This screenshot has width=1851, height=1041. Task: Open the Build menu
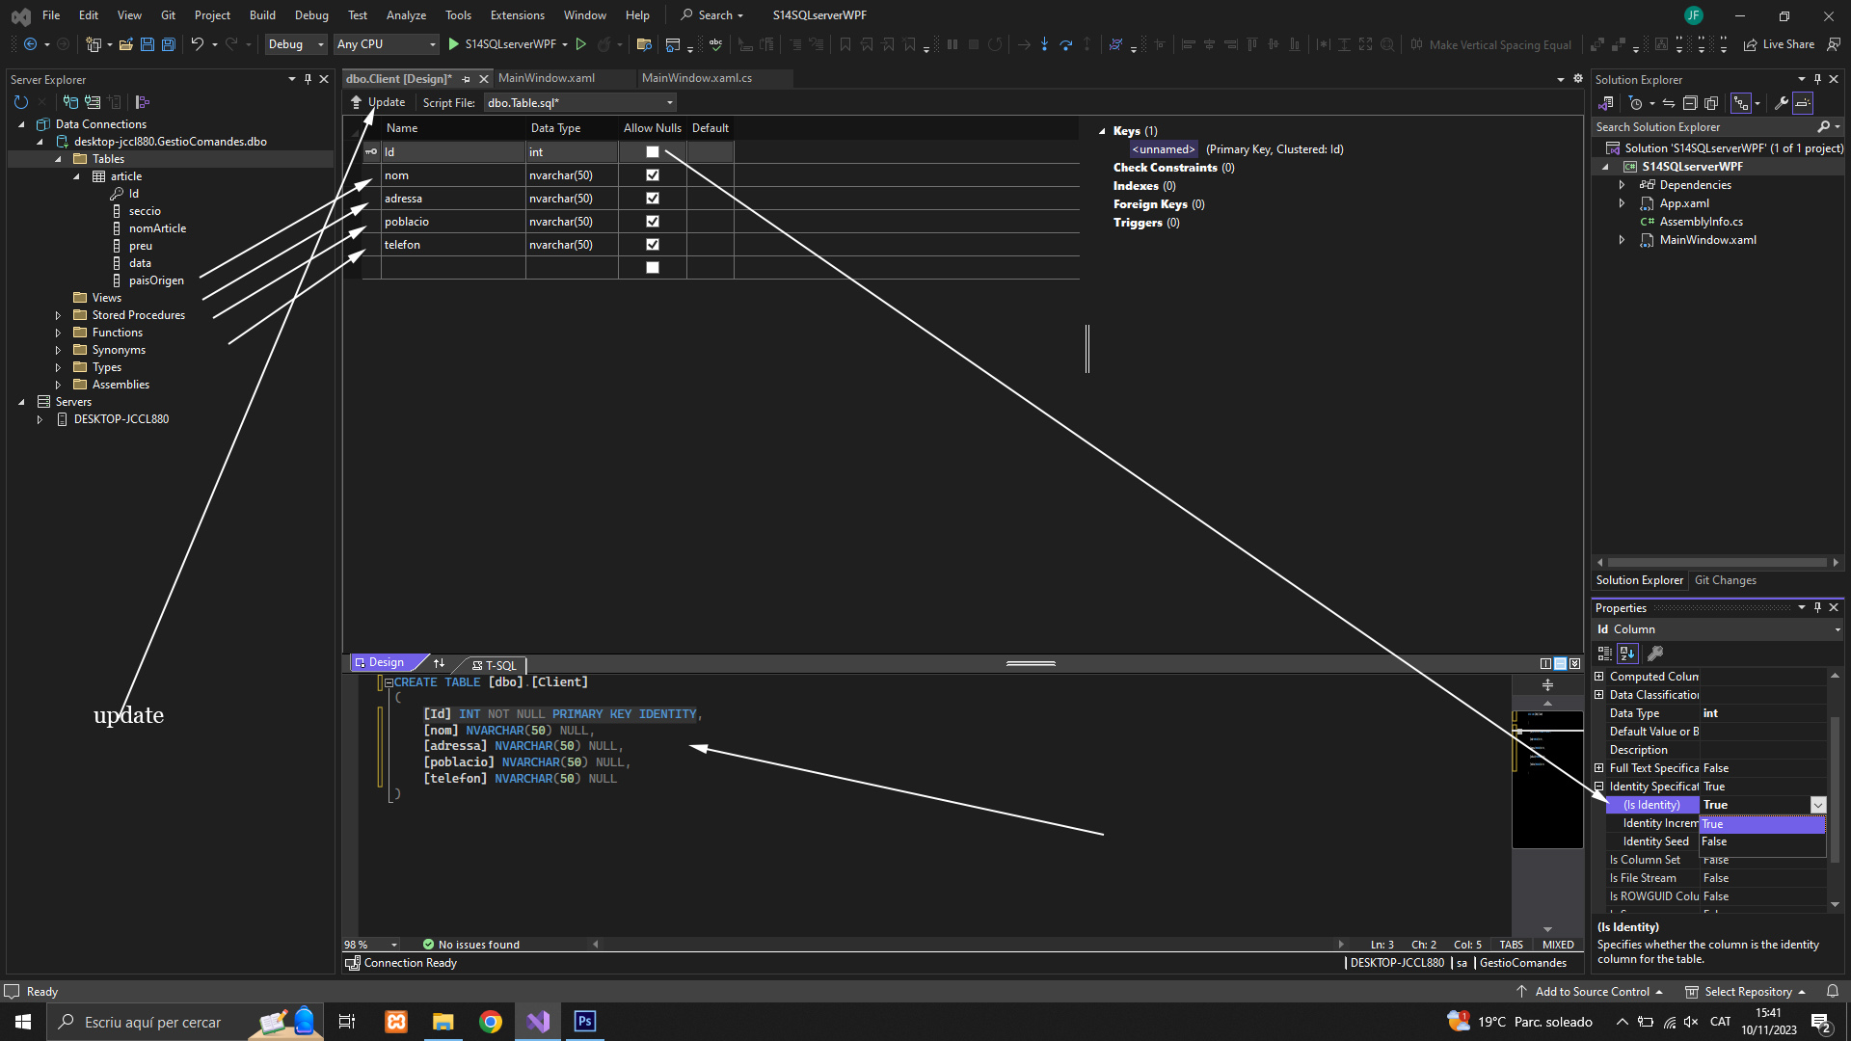point(262,15)
